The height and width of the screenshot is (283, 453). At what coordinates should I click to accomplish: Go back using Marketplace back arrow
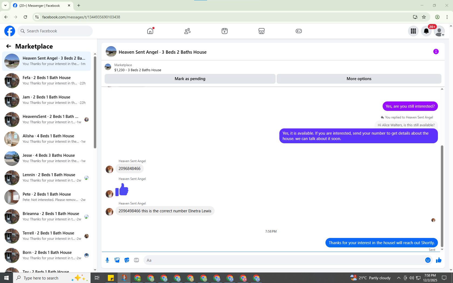[9, 46]
